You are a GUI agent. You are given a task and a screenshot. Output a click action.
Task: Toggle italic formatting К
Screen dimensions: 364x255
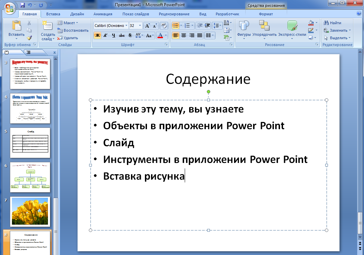point(105,35)
